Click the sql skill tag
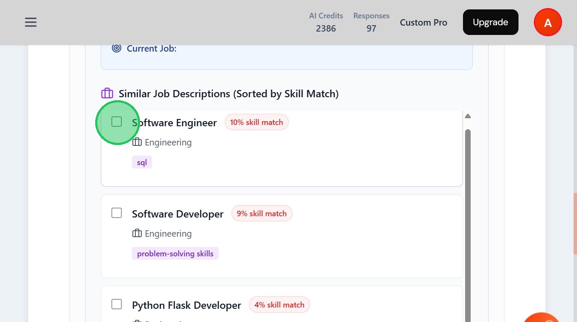The width and height of the screenshot is (577, 322). pyautogui.click(x=142, y=162)
